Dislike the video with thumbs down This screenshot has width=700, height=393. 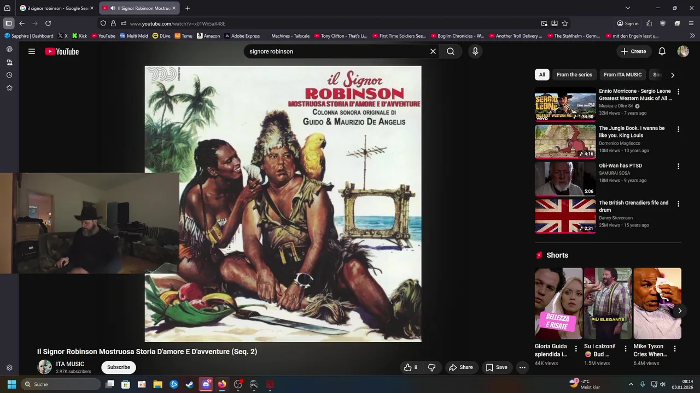click(x=431, y=367)
